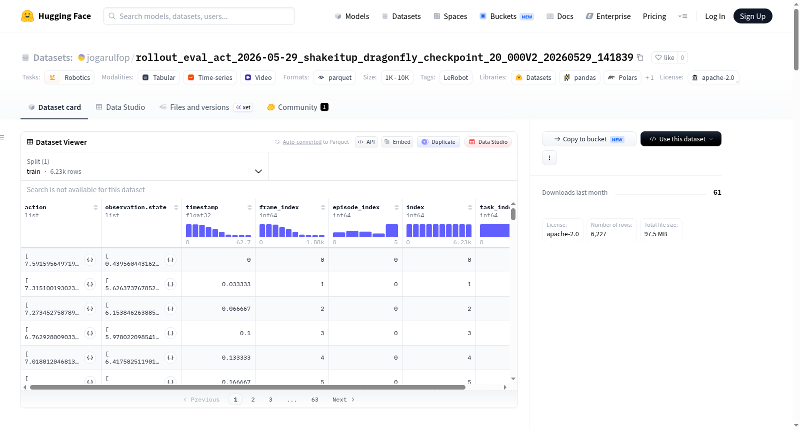Switch to the Dataset card tab
The image size is (800, 430).
coord(54,107)
